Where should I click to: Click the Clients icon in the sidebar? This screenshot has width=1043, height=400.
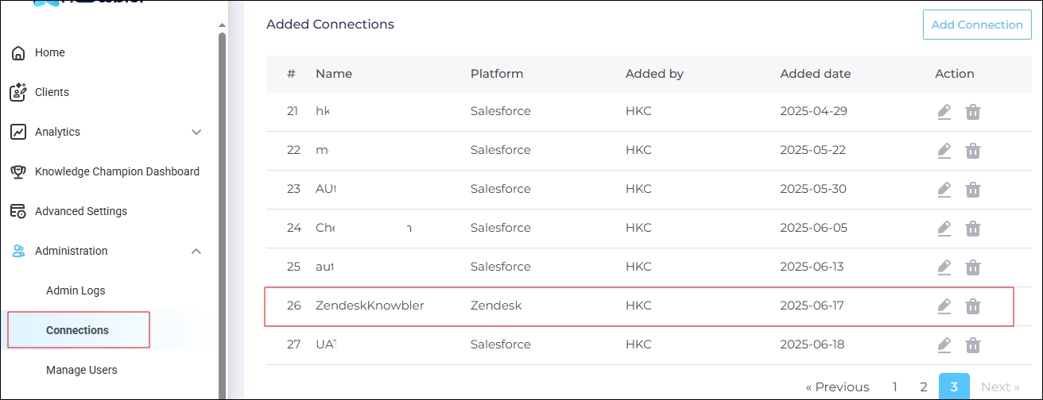point(18,92)
